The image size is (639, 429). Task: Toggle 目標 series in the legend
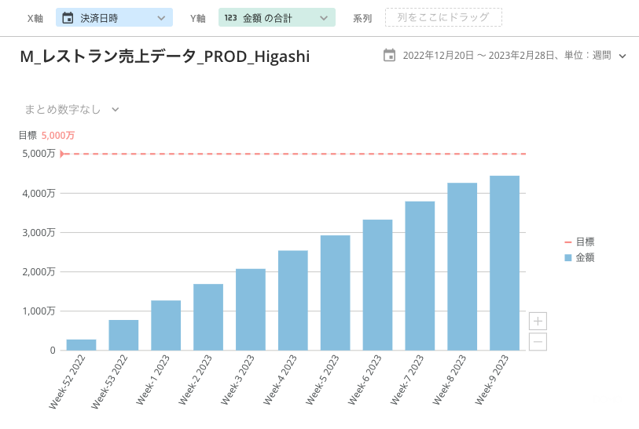(x=579, y=242)
